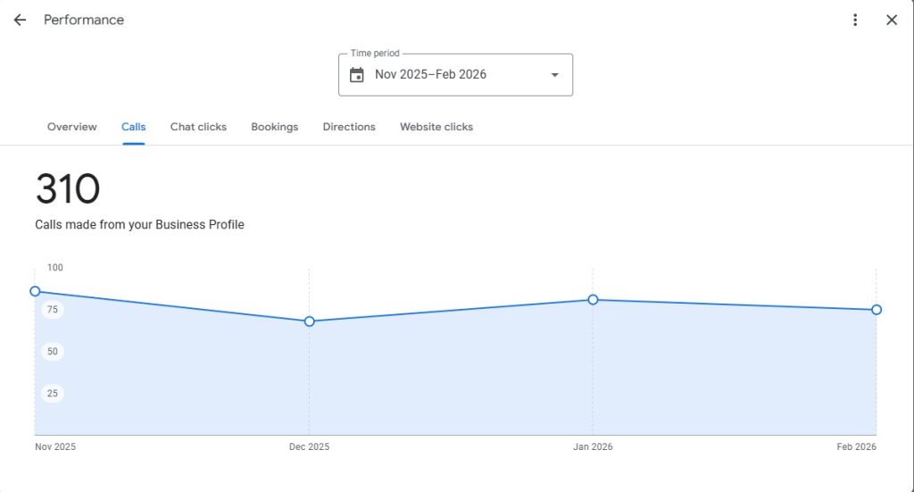Click the calendar icon in Time period
The width and height of the screenshot is (914, 492).
pos(357,75)
